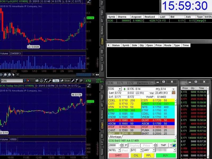Image resolution: width=212 pixels, height=159 pixels.
Task: Select the pencil drawing tool
Action: coord(73,81)
